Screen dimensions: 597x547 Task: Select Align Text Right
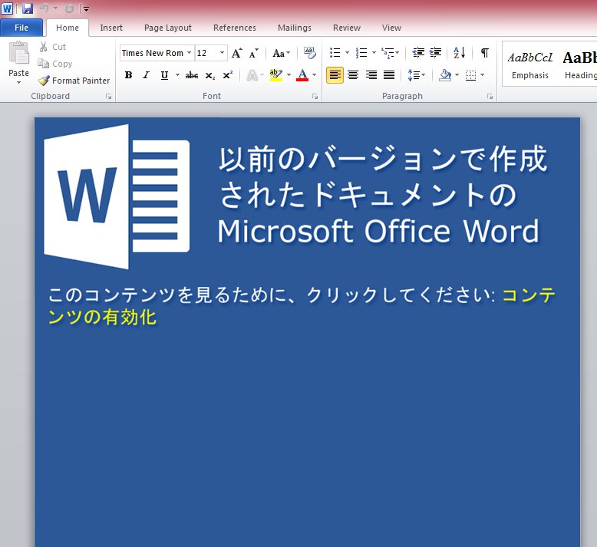371,75
